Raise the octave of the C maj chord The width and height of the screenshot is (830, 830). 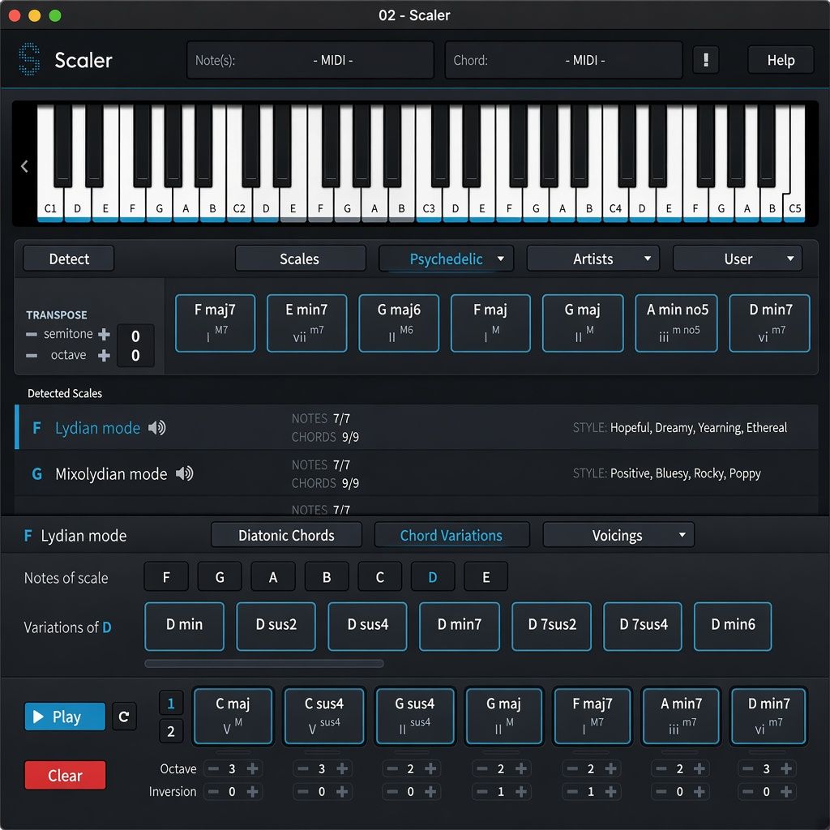click(x=253, y=768)
